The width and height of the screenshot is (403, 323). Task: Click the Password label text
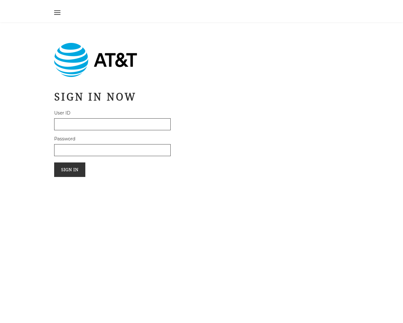65,139
